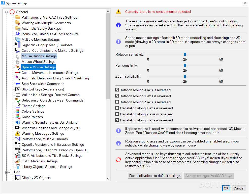
Task: Enable Rotation around Z axis is reversed
Action: tap(117, 102)
